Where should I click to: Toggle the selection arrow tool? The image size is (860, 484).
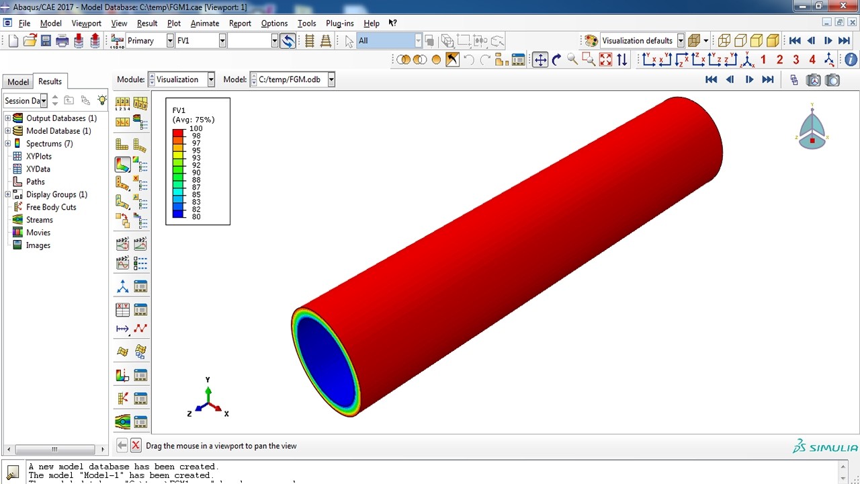349,41
